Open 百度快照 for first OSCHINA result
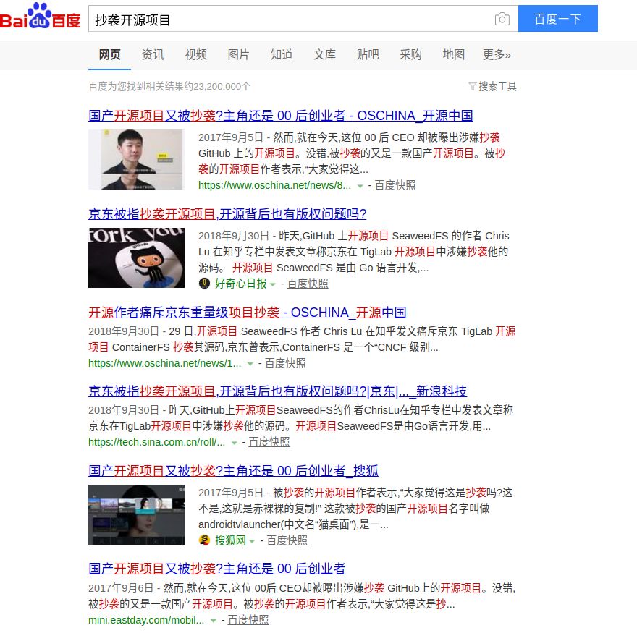 tap(395, 185)
